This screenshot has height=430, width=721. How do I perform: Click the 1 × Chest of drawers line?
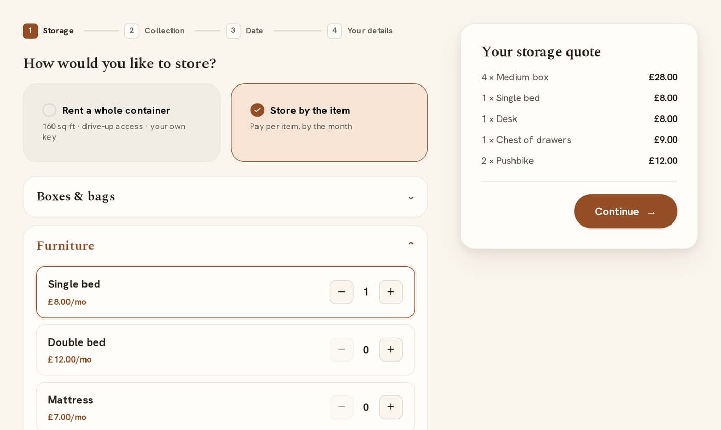coord(579,140)
